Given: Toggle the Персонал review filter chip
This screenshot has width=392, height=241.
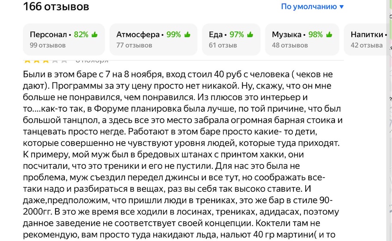Looking at the screenshot, I should (64, 39).
